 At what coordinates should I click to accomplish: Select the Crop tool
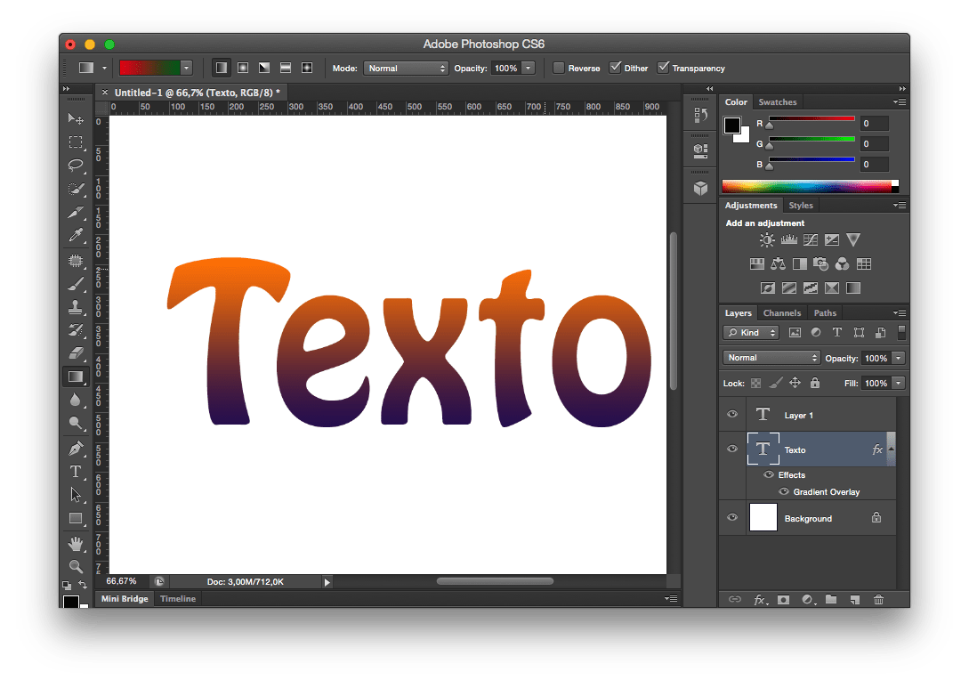(x=76, y=212)
